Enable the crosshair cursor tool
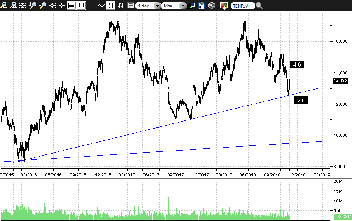Screen dimensions: 352x221 (62, 6)
